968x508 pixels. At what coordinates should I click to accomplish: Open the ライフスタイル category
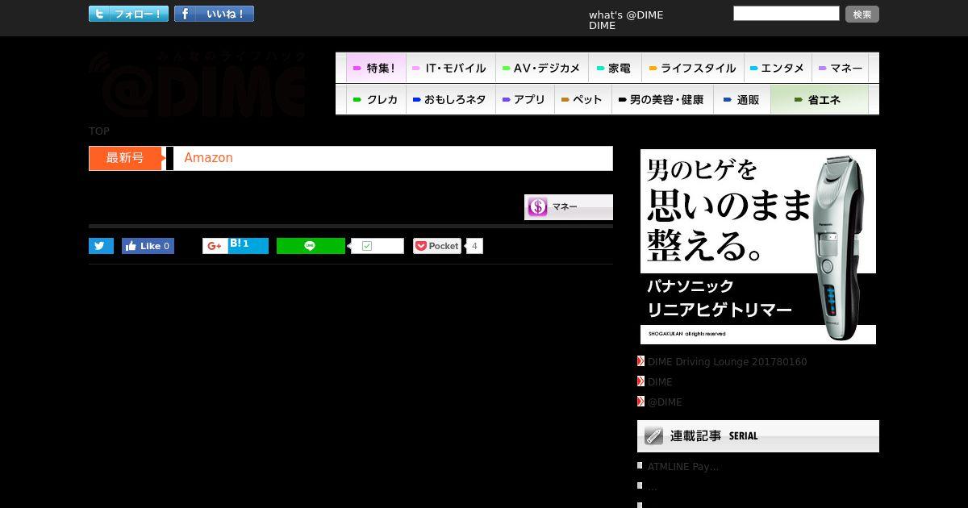[x=693, y=69]
